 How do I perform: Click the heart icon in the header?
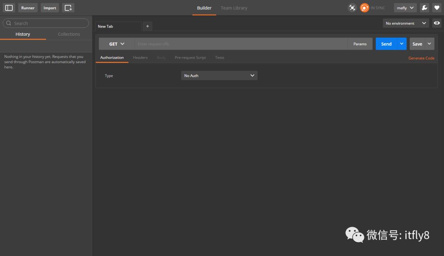click(x=437, y=8)
